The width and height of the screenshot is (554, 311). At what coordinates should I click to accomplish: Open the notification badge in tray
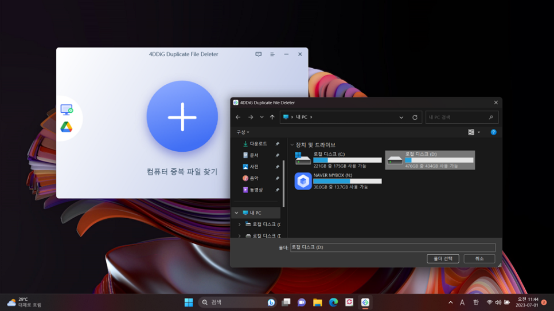[544, 302]
